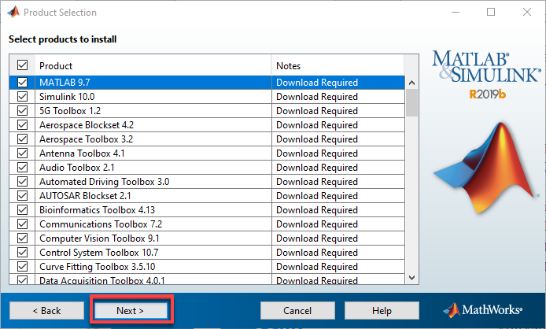Select the Curve Fitting Toolbox 3.5.10 text
The image size is (546, 329).
[x=97, y=267]
